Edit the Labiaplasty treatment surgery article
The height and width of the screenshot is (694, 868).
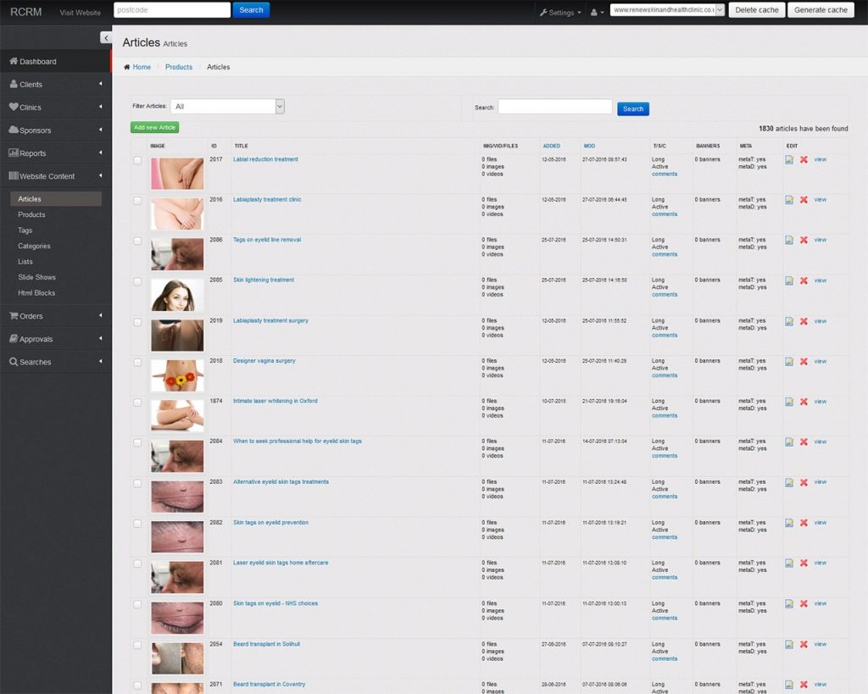(789, 321)
